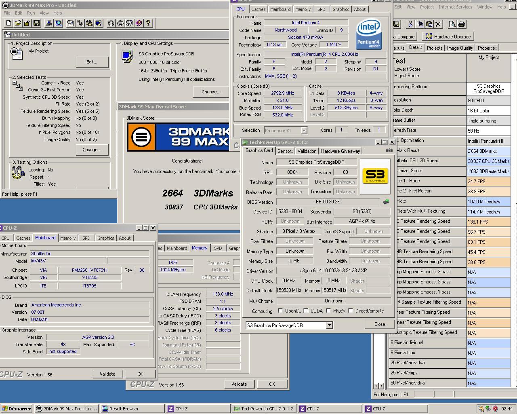Click the gears testing options toolbar icon

point(89,23)
